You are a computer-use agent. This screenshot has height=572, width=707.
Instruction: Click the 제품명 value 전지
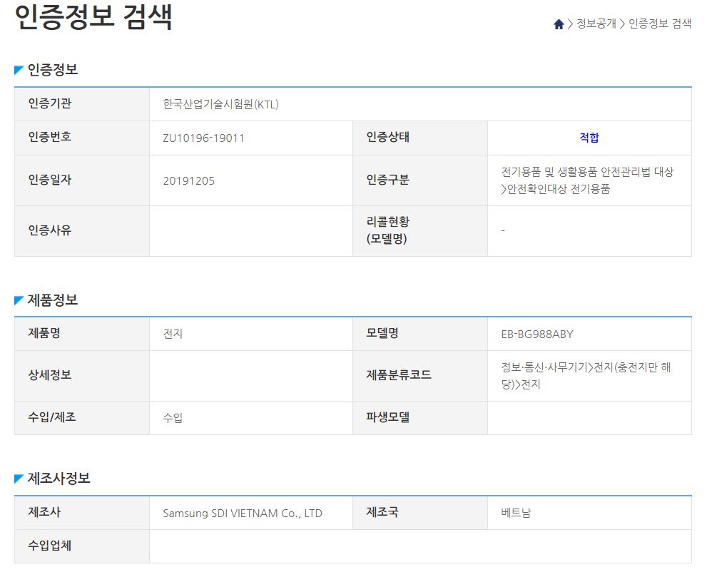tap(173, 333)
